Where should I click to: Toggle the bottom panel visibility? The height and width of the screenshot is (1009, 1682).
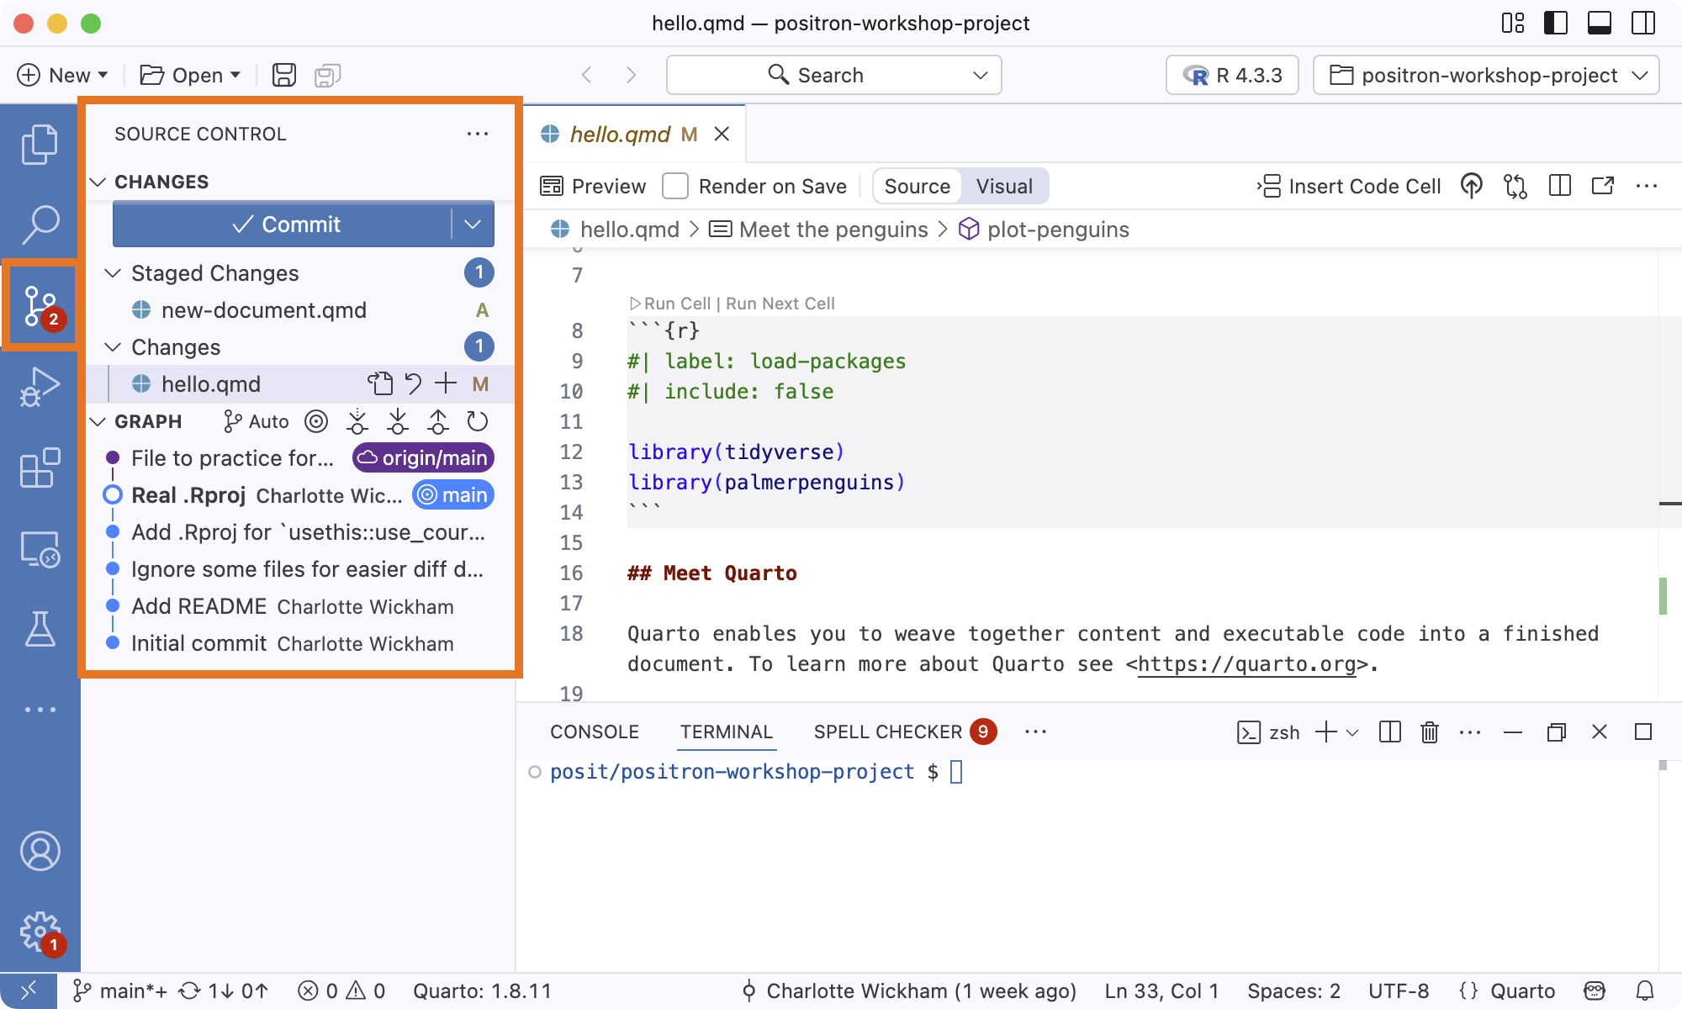click(x=1600, y=23)
